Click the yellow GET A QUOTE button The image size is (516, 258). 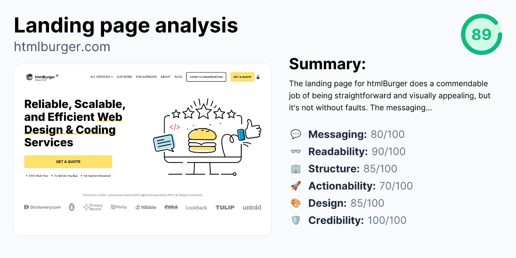68,162
